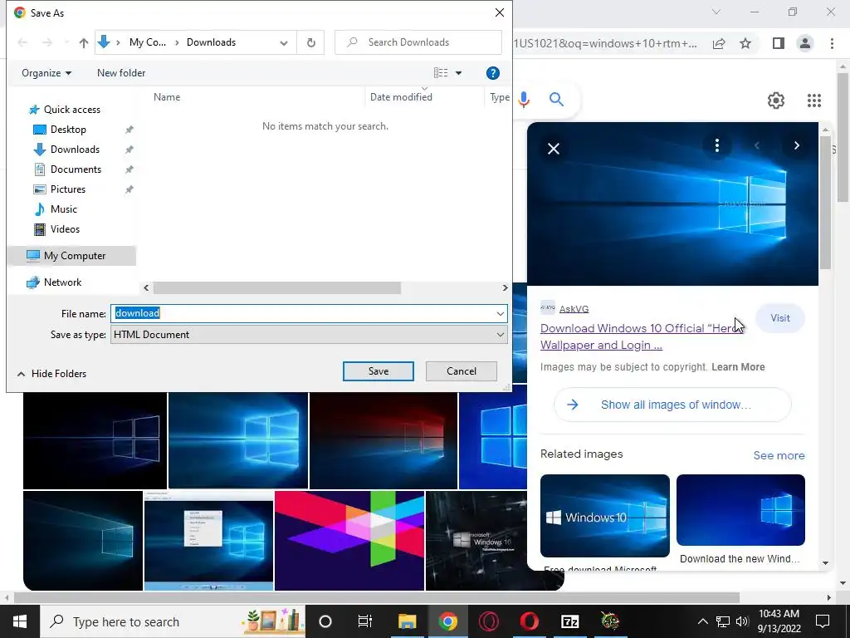
Task: Close the image preview panel
Action: 554,149
